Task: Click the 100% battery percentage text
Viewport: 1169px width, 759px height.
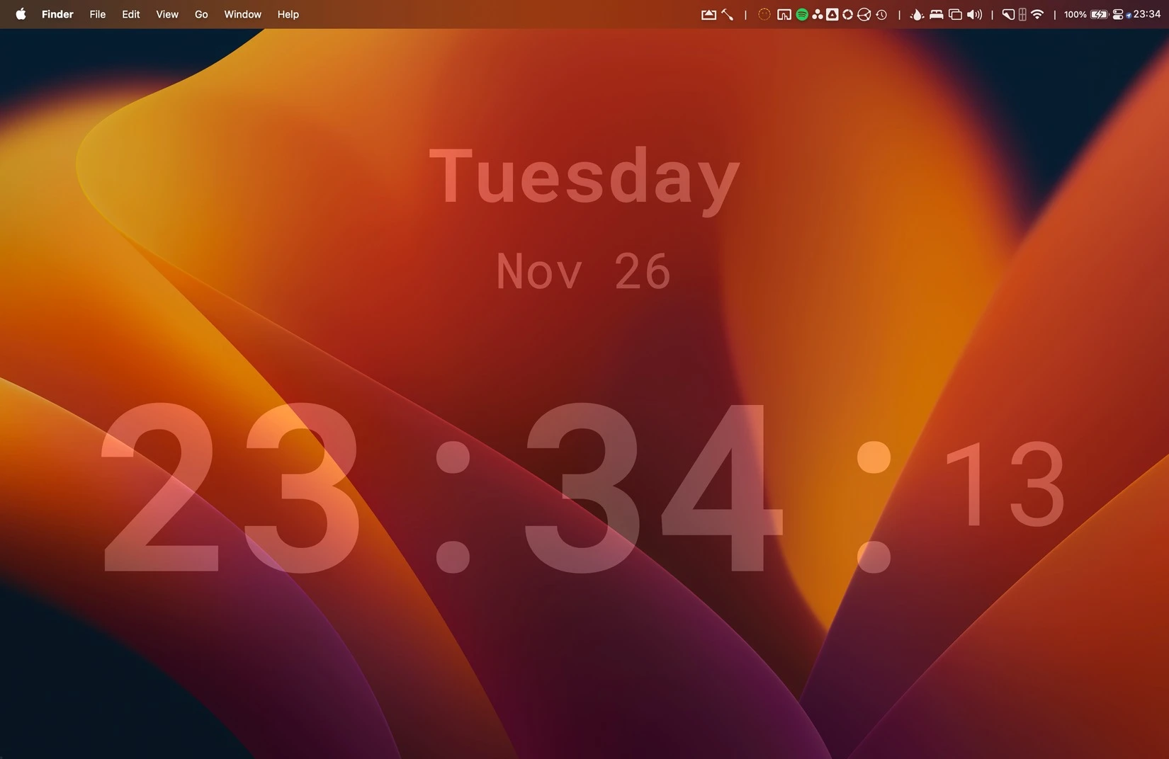Action: tap(1075, 14)
